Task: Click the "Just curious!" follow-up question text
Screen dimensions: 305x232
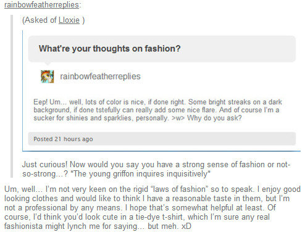Action: (x=156, y=169)
